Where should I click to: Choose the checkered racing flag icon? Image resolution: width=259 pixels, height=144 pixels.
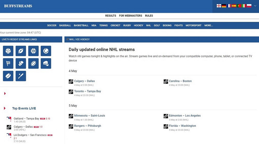coord(8,63)
